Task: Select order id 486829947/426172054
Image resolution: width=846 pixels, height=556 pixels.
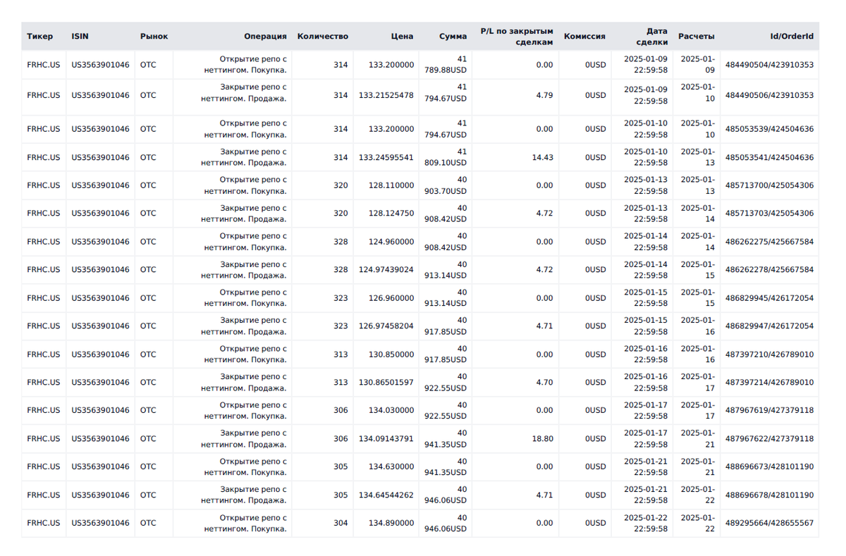Action: coord(769,326)
